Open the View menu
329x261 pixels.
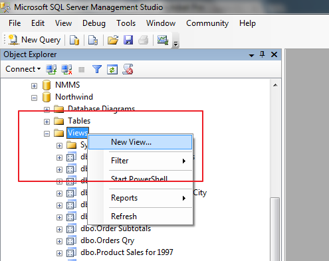point(63,23)
